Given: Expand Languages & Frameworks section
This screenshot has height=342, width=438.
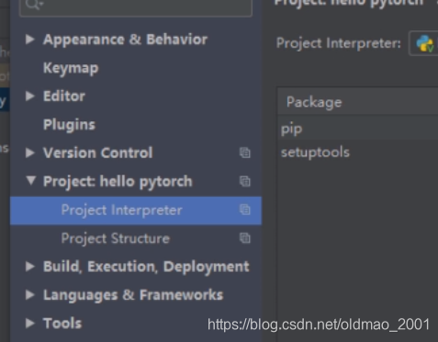Looking at the screenshot, I should point(30,295).
